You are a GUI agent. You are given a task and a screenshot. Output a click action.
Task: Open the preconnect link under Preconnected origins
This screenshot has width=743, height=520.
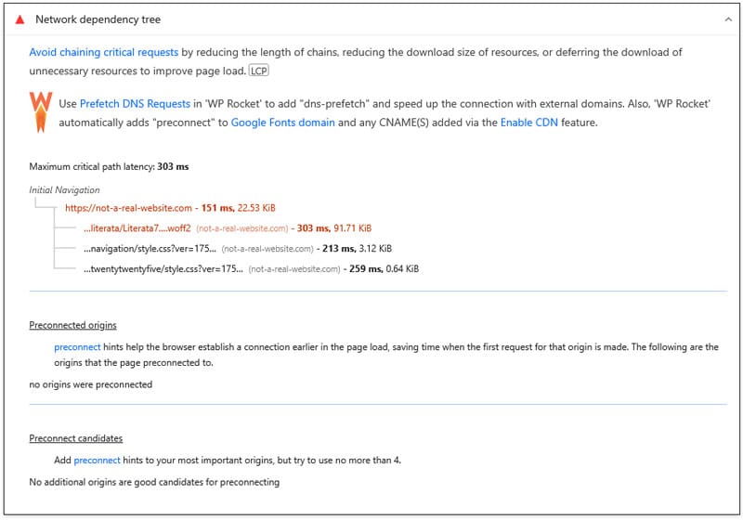tap(78, 347)
